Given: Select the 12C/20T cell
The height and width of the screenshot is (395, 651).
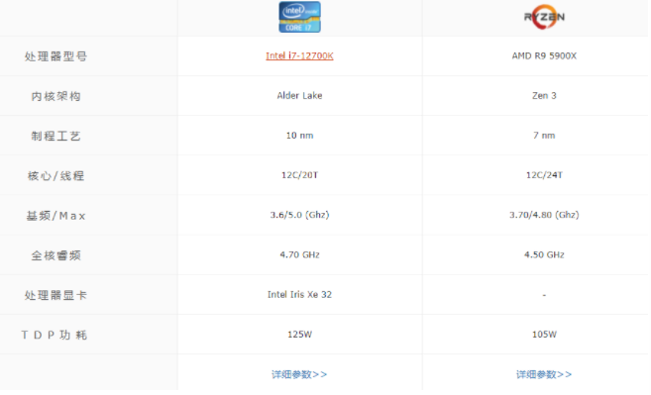Looking at the screenshot, I should 299,175.
